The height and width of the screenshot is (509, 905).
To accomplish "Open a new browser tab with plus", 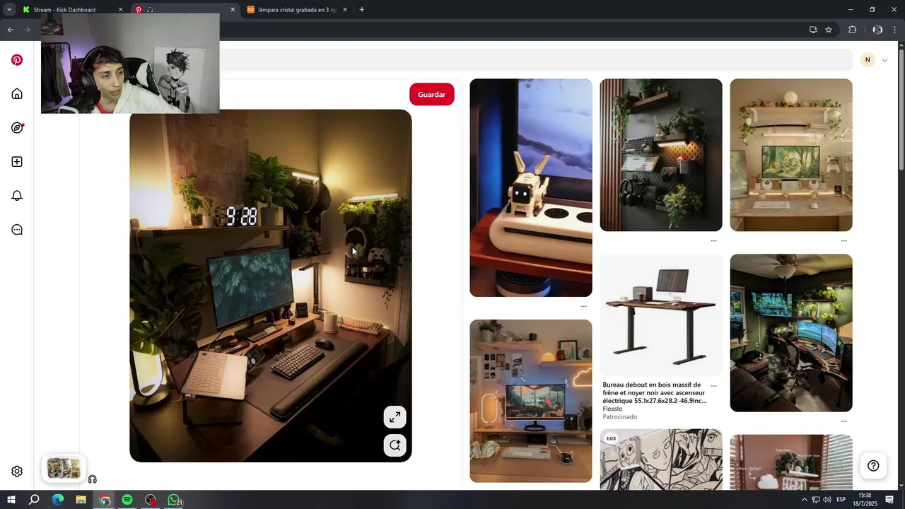I will (362, 10).
